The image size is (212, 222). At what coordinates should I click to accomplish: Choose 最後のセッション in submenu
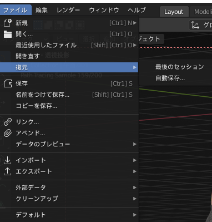pyautogui.click(x=180, y=67)
